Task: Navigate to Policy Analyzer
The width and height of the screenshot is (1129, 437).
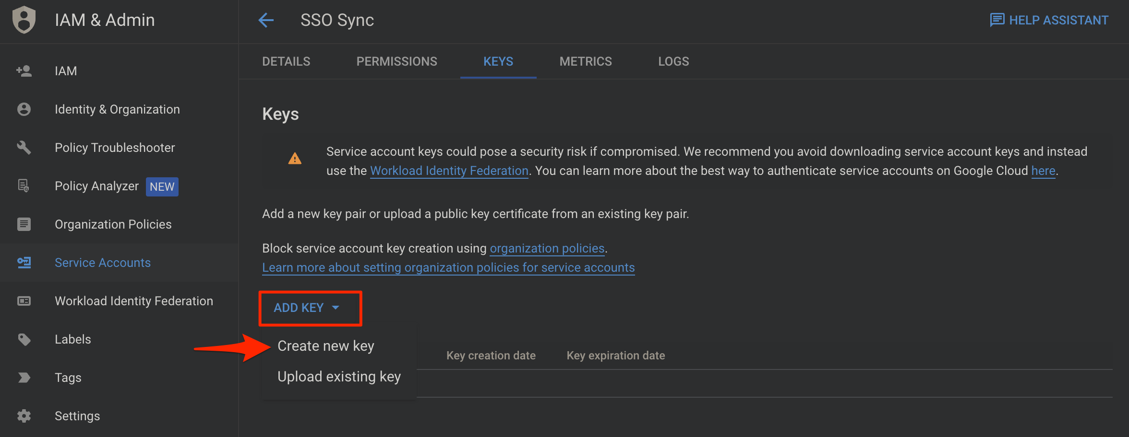Action: (x=96, y=186)
